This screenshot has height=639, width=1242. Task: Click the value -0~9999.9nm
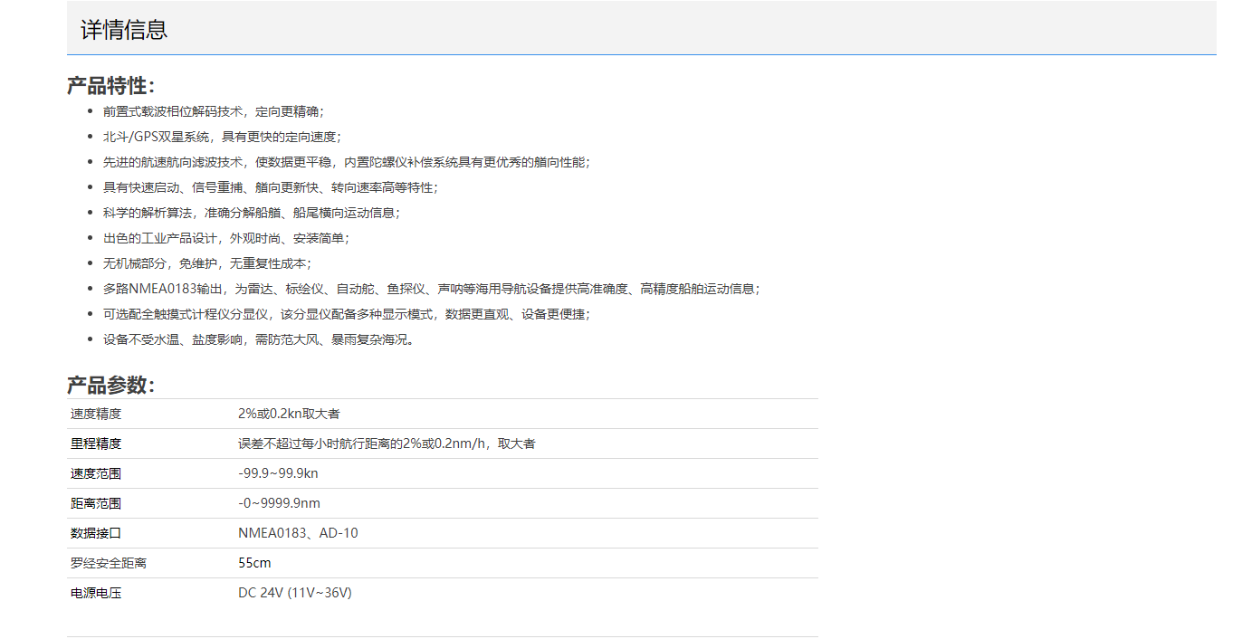pos(279,503)
